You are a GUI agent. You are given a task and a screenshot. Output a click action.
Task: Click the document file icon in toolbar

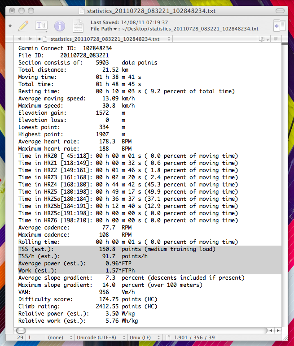click(x=78, y=26)
